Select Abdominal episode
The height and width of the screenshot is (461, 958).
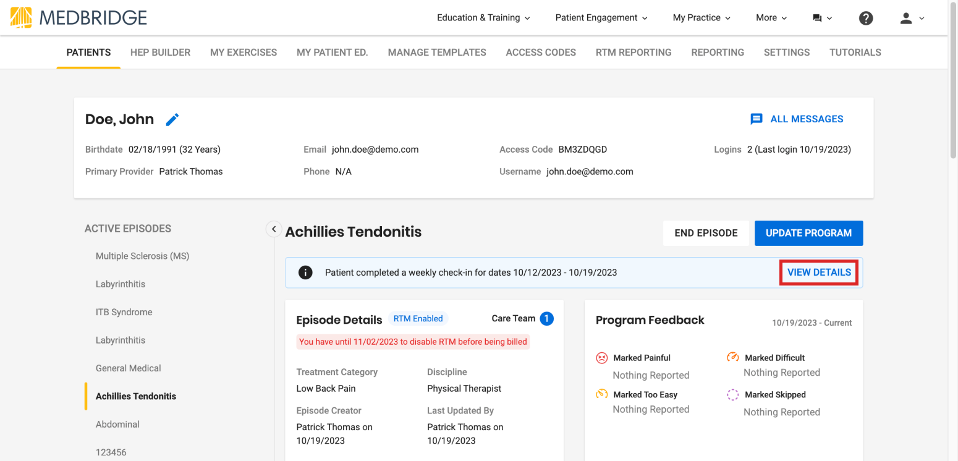(x=117, y=425)
